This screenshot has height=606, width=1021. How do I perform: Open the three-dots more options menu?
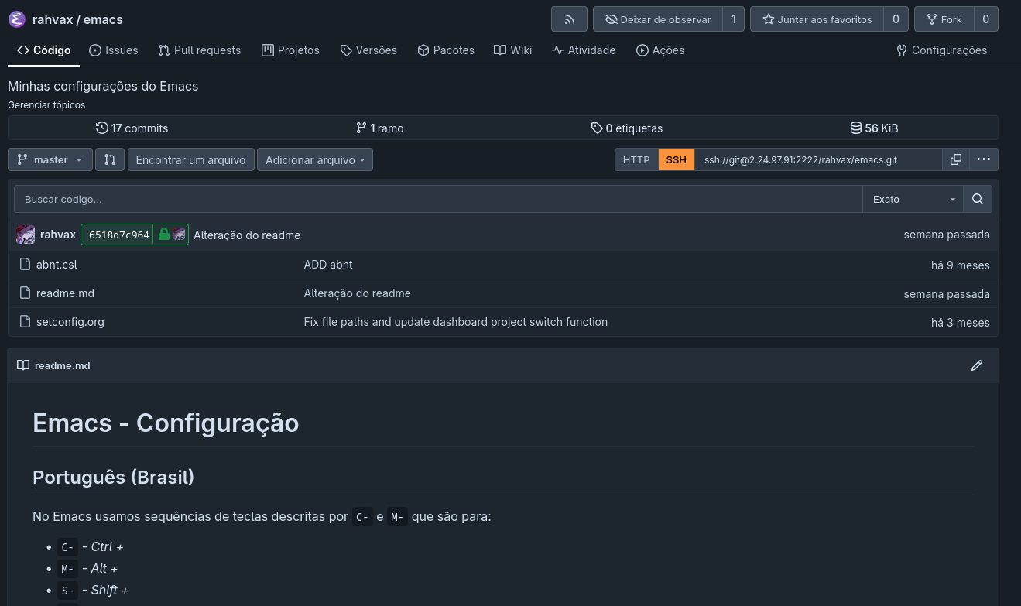(984, 159)
